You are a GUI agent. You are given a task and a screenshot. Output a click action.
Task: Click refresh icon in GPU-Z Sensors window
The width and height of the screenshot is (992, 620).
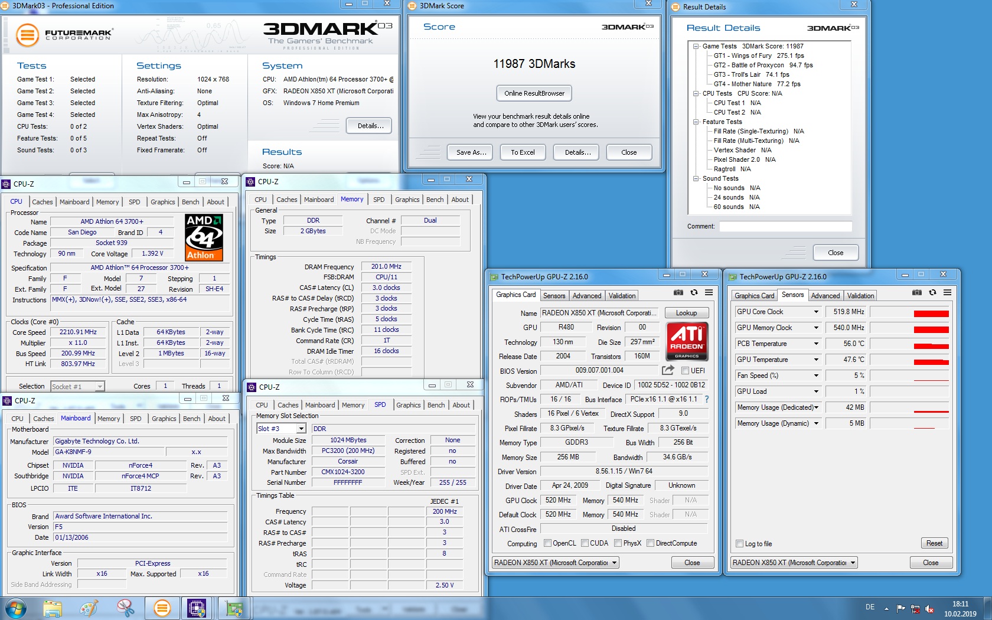[932, 292]
